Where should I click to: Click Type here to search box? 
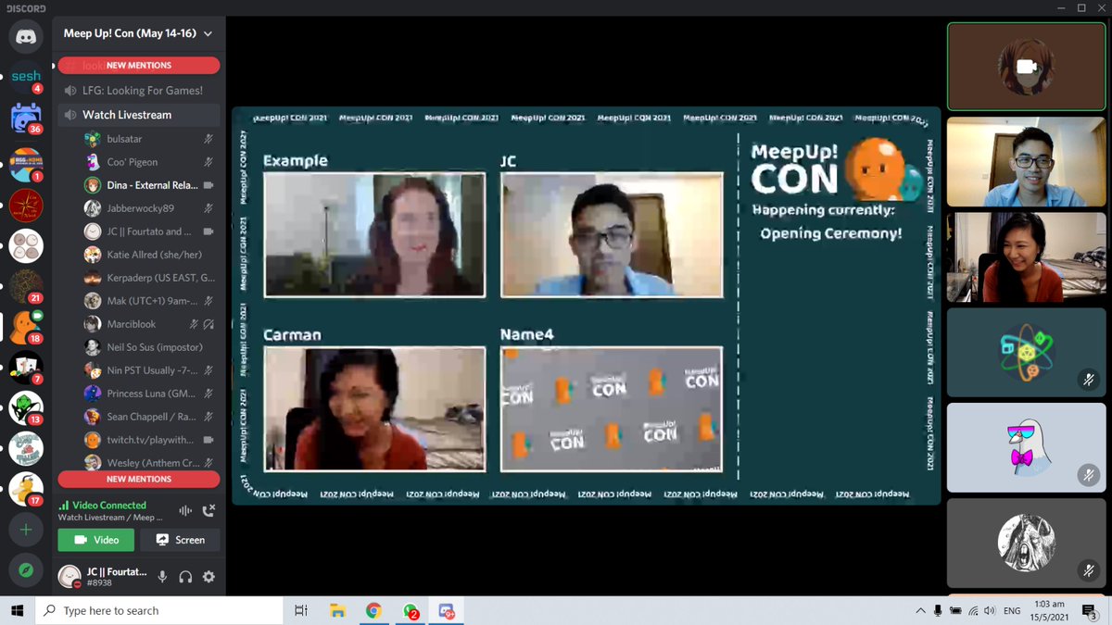158,610
